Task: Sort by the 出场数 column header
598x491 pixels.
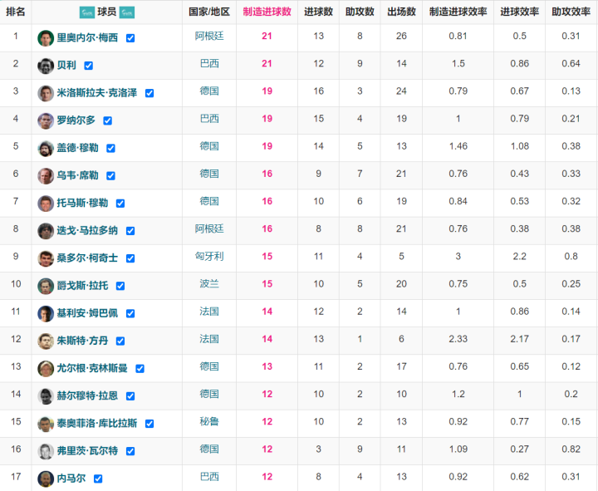Action: click(x=401, y=12)
